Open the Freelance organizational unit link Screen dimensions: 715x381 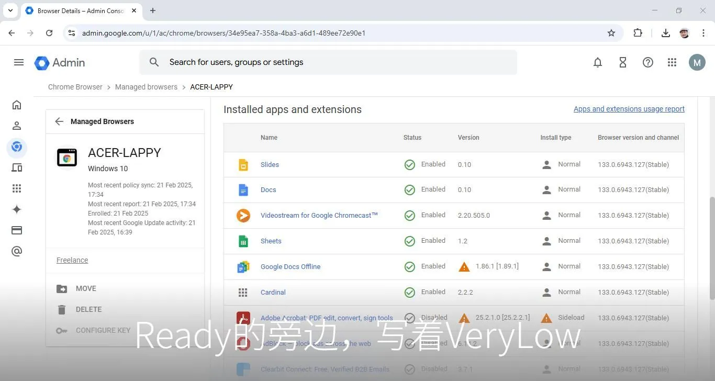pos(72,260)
